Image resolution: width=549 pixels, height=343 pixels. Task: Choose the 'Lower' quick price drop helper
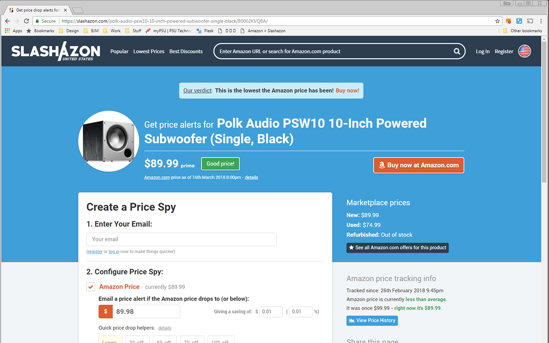[x=111, y=340]
